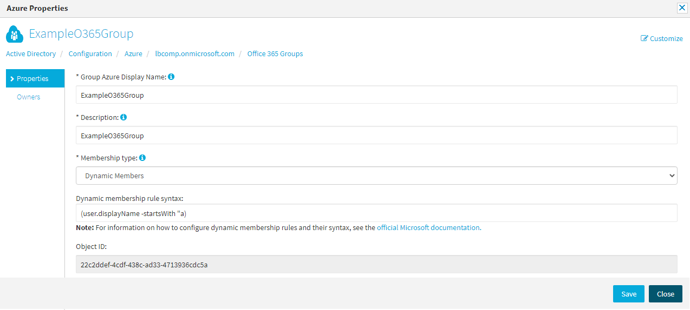
Task: Edit the Dynamic membership rule syntax field
Action: (376, 213)
